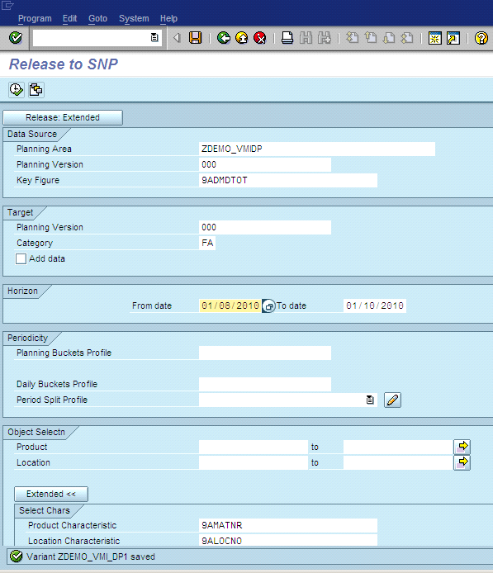Viewport: 493px width, 573px height.
Task: Execute with the clock checkmark icon
Action: click(x=17, y=89)
